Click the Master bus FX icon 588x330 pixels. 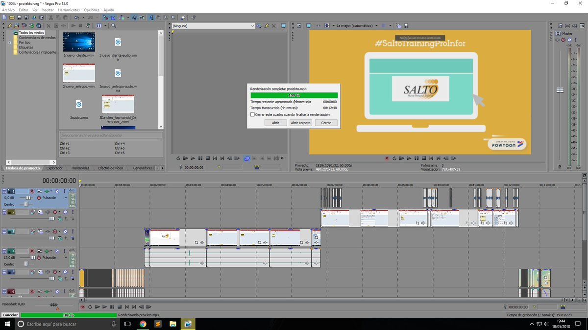click(x=557, y=40)
